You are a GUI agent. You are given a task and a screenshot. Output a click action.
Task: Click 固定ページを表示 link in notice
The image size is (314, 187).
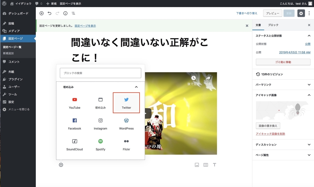click(x=85, y=26)
